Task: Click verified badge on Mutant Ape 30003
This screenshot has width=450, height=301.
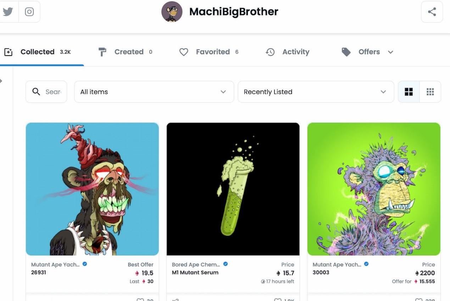Action: pyautogui.click(x=366, y=264)
